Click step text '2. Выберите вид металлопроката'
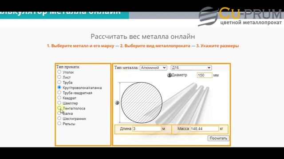This screenshot has height=159, width=284. pyautogui.click(x=155, y=46)
